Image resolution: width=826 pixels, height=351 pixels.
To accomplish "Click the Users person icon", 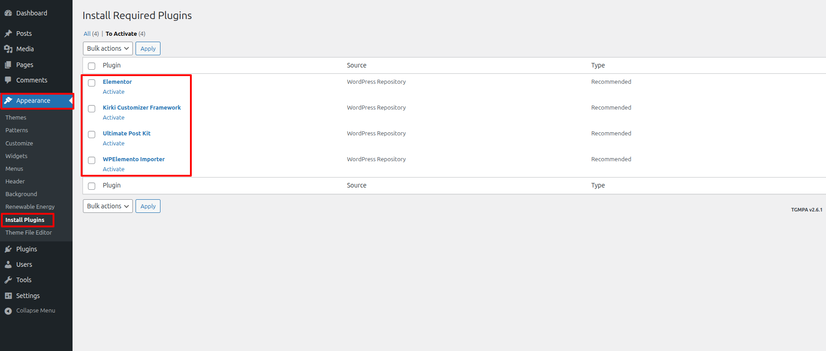I will [x=8, y=264].
